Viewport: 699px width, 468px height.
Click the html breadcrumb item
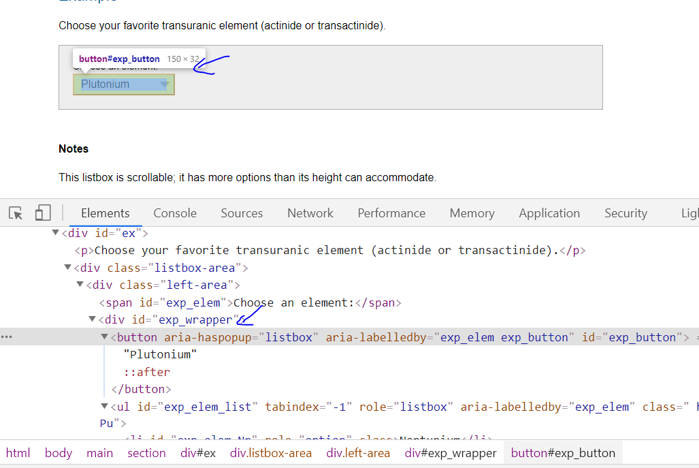tap(18, 452)
